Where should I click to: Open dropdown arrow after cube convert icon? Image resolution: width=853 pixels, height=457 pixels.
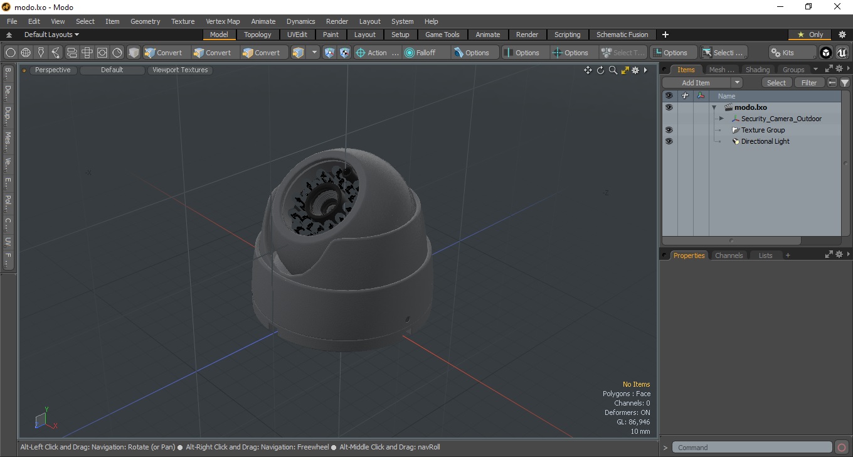314,53
